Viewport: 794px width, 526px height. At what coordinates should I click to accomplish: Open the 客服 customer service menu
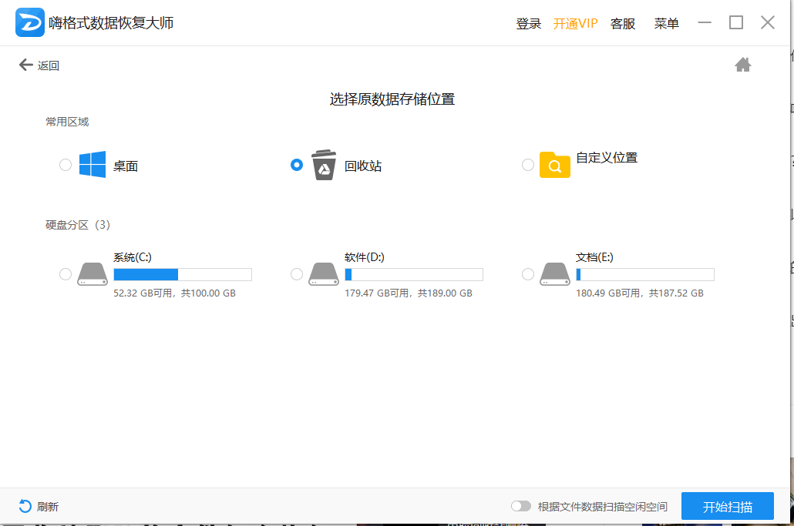click(x=623, y=24)
